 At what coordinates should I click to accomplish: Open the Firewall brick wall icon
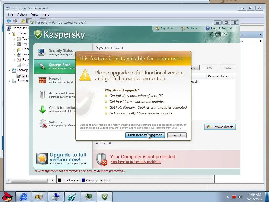[42, 80]
